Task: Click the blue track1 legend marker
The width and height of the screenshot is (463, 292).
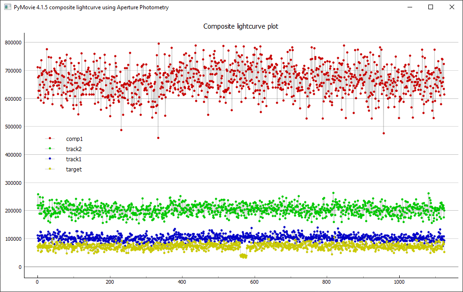Action: point(50,159)
